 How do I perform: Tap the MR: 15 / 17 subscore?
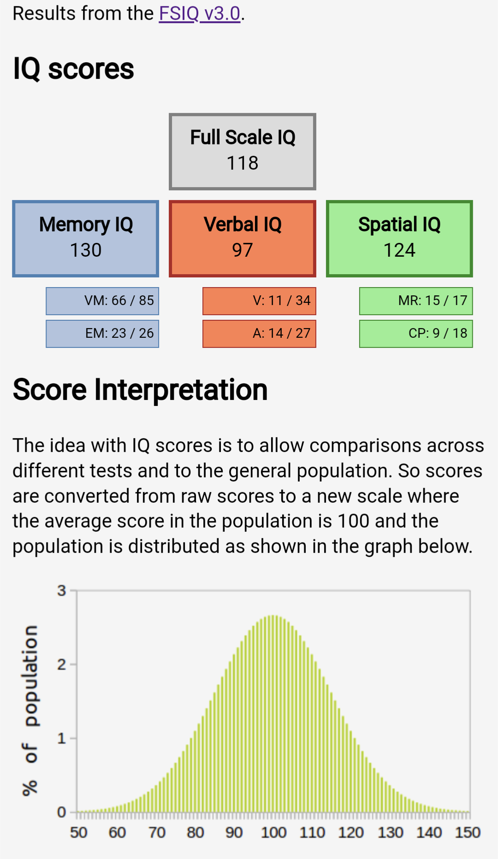coord(416,301)
